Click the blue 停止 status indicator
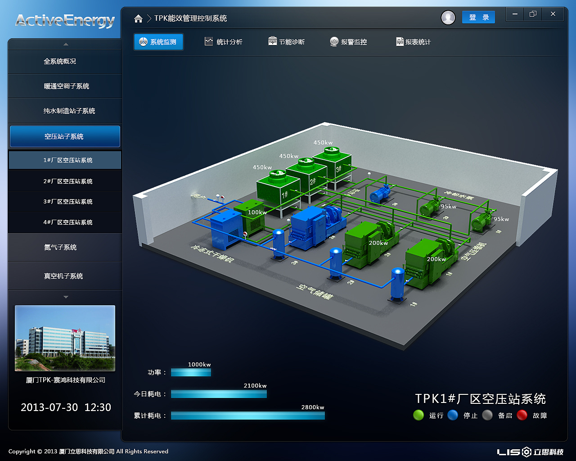This screenshot has width=576, height=461. (453, 415)
